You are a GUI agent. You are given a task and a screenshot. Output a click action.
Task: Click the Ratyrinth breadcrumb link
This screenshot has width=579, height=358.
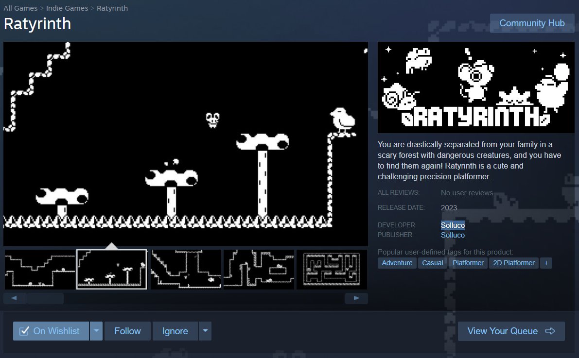(x=112, y=8)
